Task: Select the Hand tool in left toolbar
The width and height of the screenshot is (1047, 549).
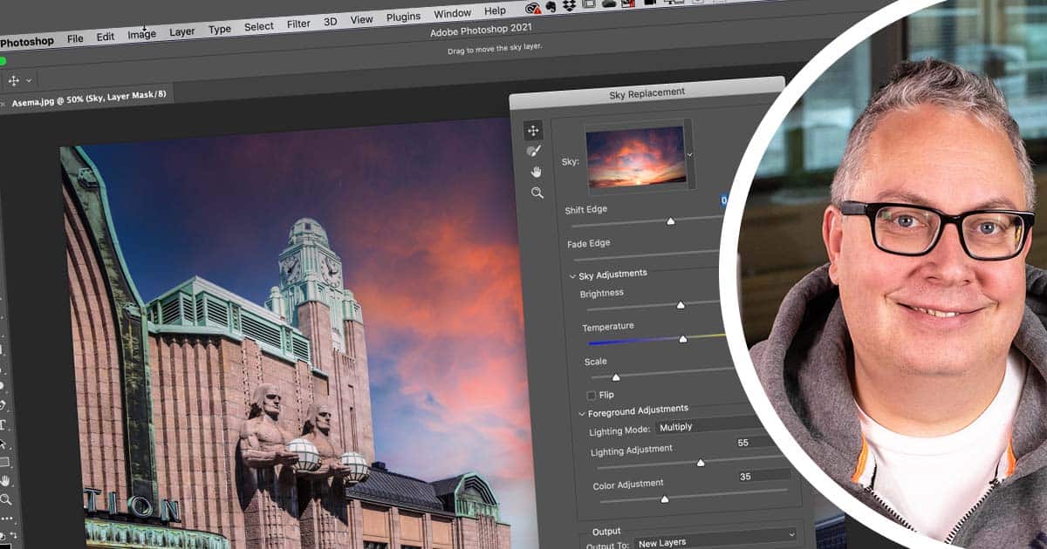Action: click(x=4, y=480)
